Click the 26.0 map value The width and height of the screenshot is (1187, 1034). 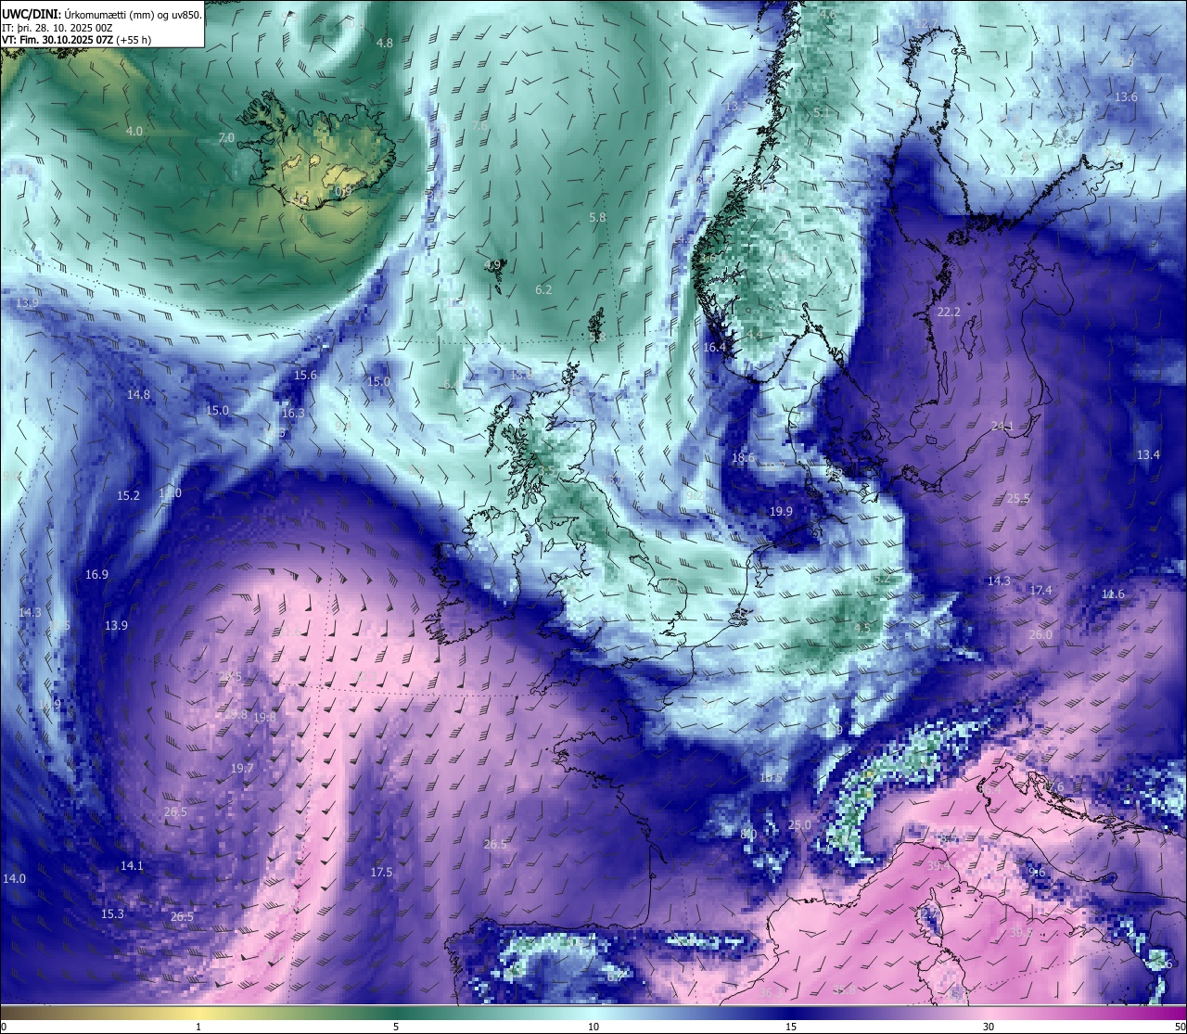[x=1040, y=634]
